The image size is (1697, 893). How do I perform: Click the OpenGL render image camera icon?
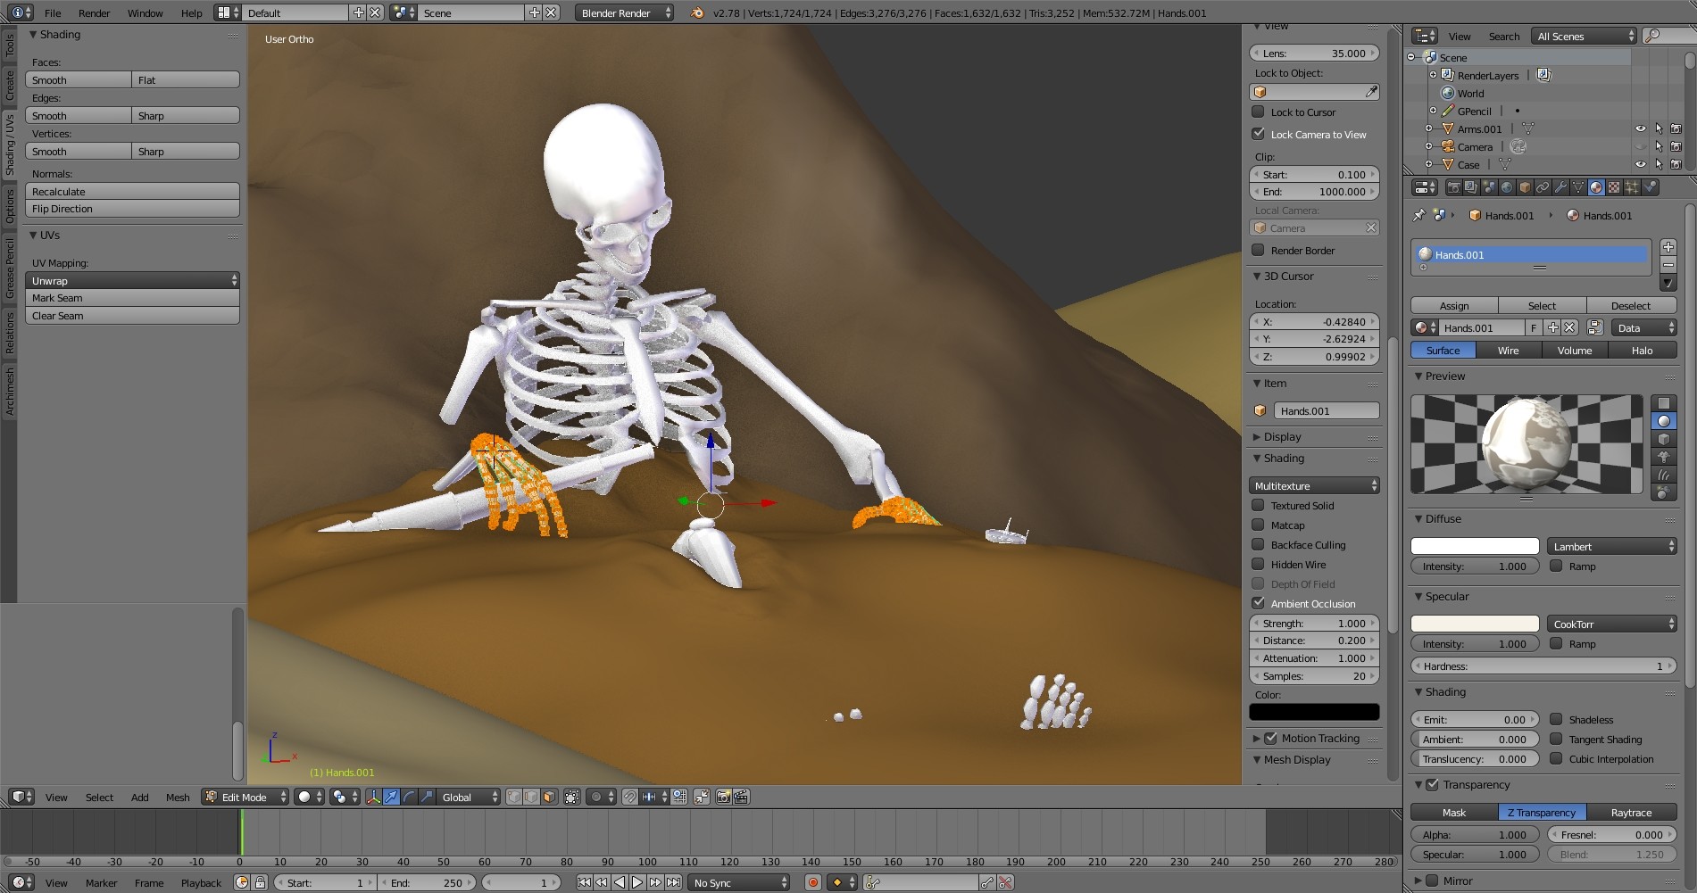[723, 797]
